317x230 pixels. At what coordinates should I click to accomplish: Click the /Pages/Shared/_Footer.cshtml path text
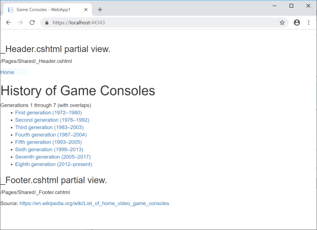click(35, 192)
